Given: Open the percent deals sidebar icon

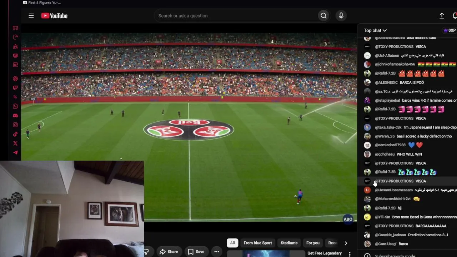Looking at the screenshot, I should (15, 97).
